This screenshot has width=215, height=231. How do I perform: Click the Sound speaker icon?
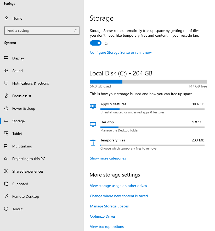[x=6, y=70]
